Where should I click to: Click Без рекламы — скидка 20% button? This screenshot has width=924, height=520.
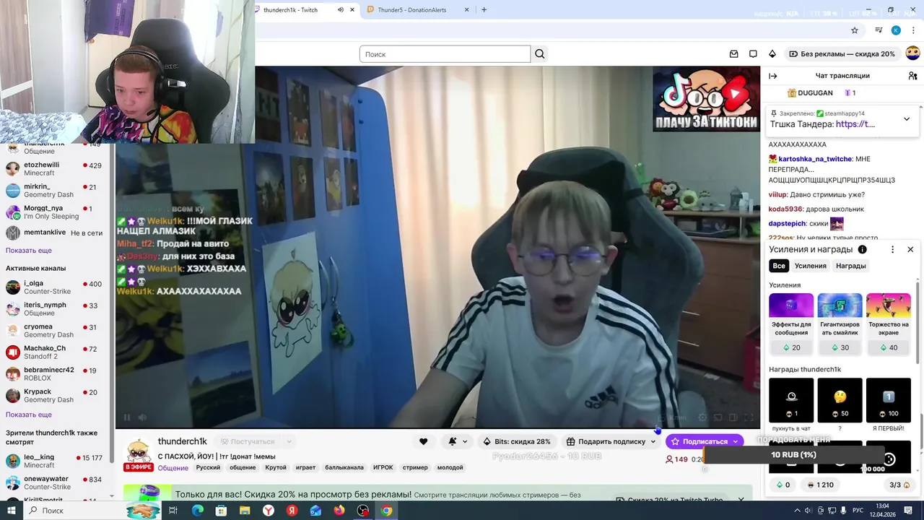point(842,54)
